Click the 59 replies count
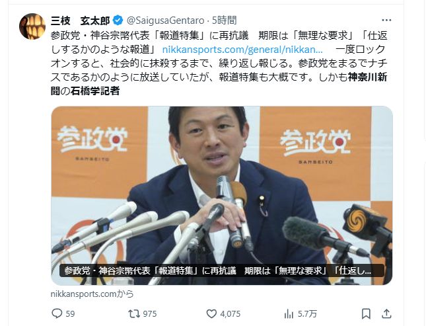Screen dimensions: 426x326 coord(70,313)
